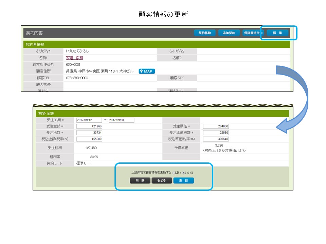Click the 税込金額 field showing 455000
Screen dimensions: 326x244
point(89,139)
